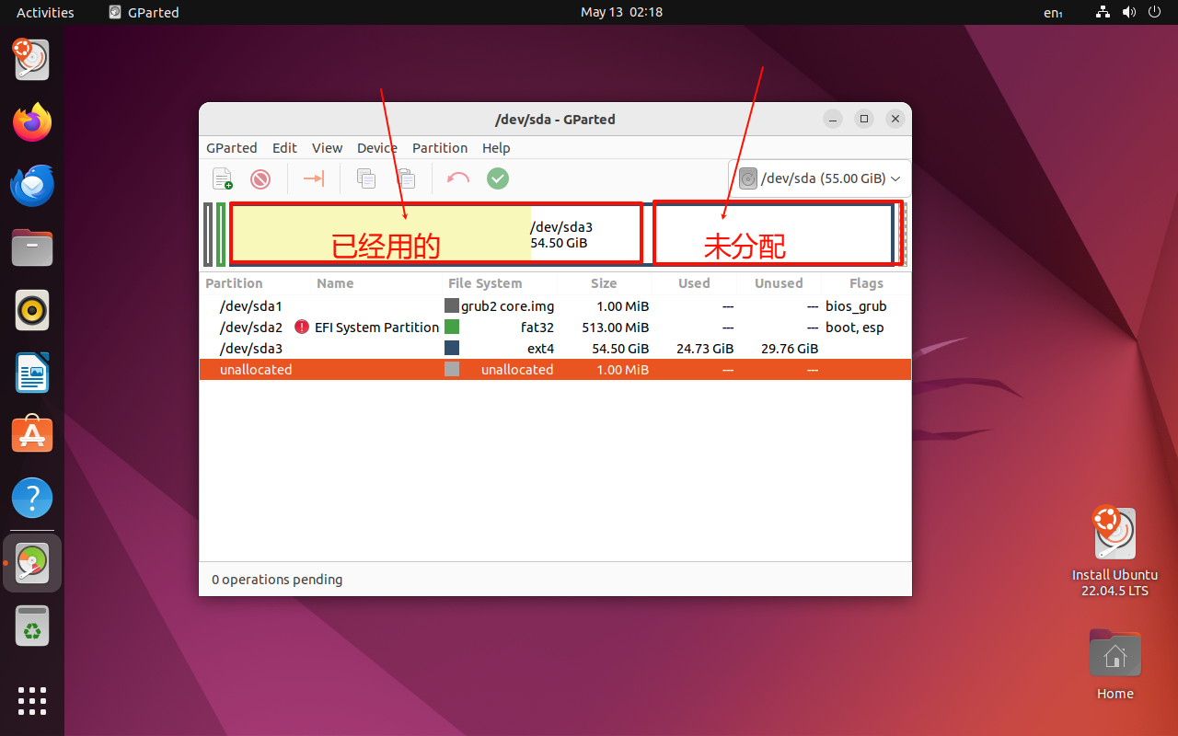
Task: Click the 24.73 GiB used value
Action: (x=705, y=349)
